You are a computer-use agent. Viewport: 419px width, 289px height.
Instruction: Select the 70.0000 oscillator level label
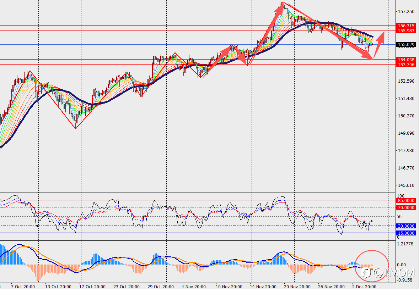coord(406,207)
